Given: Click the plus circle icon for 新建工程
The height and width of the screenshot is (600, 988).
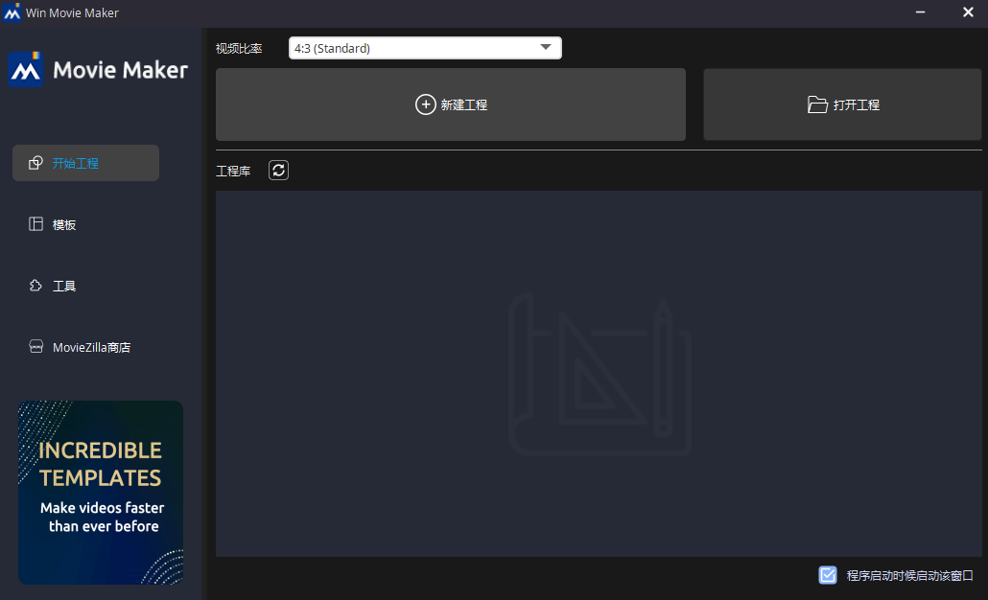Looking at the screenshot, I should tap(425, 104).
